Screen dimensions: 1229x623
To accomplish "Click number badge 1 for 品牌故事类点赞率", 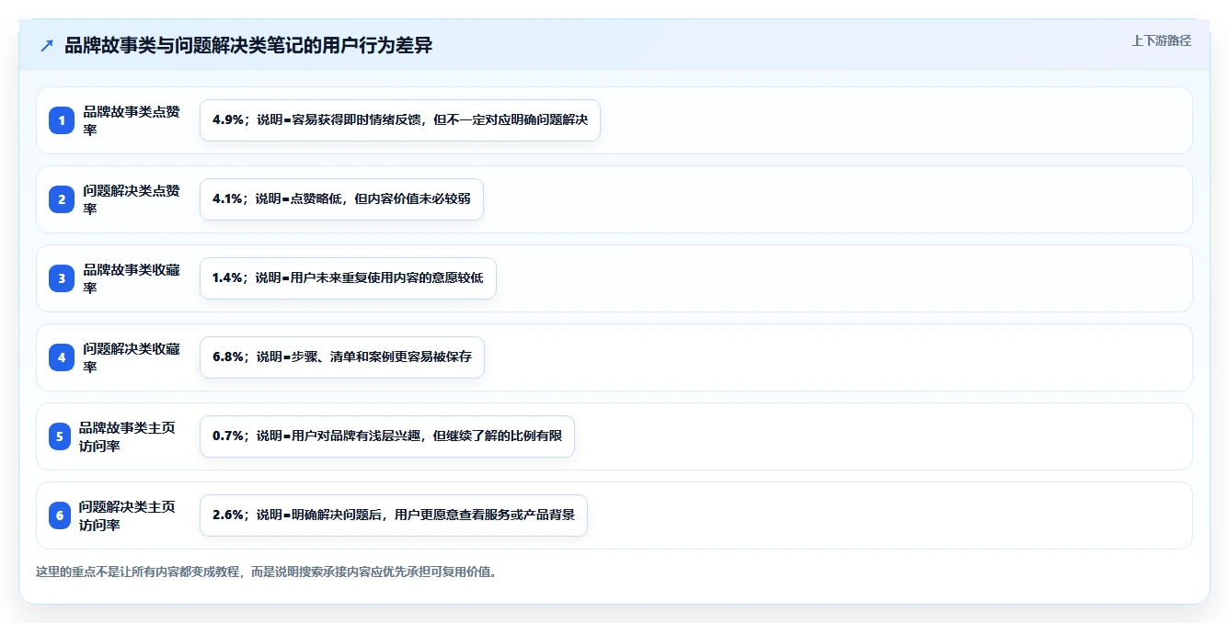I will (62, 120).
